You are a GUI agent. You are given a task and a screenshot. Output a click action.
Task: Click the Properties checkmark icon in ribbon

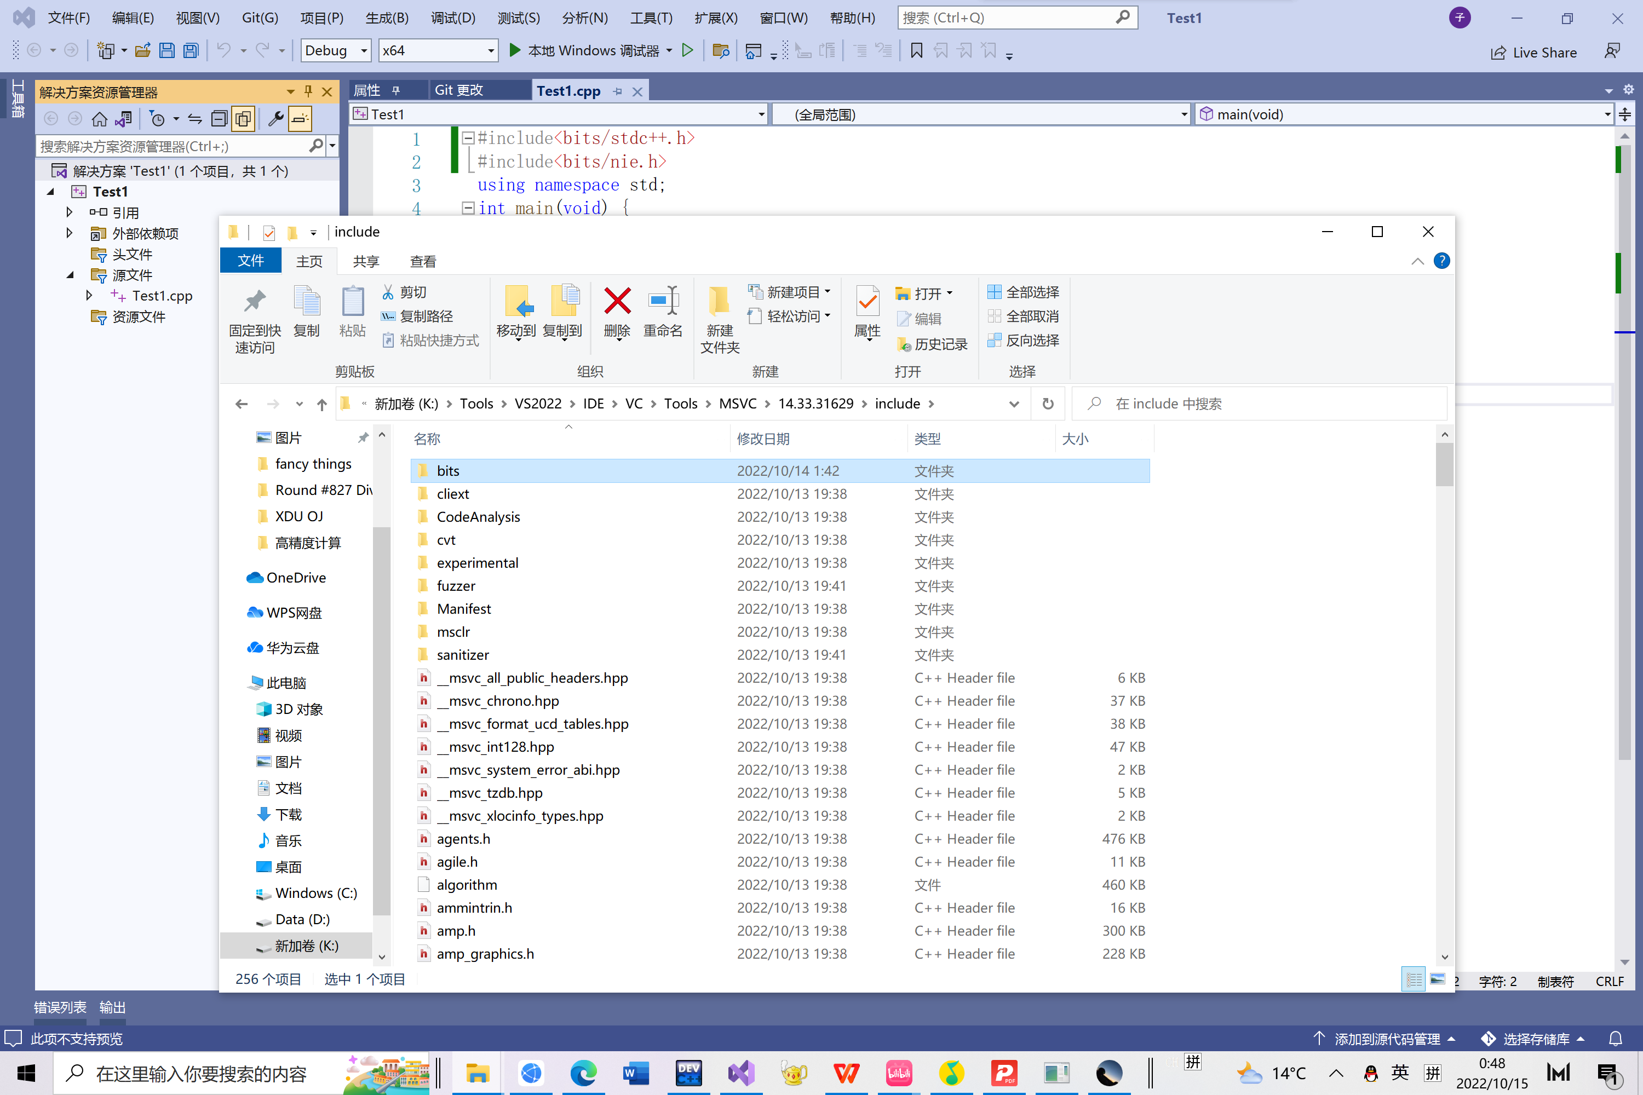pos(867,302)
